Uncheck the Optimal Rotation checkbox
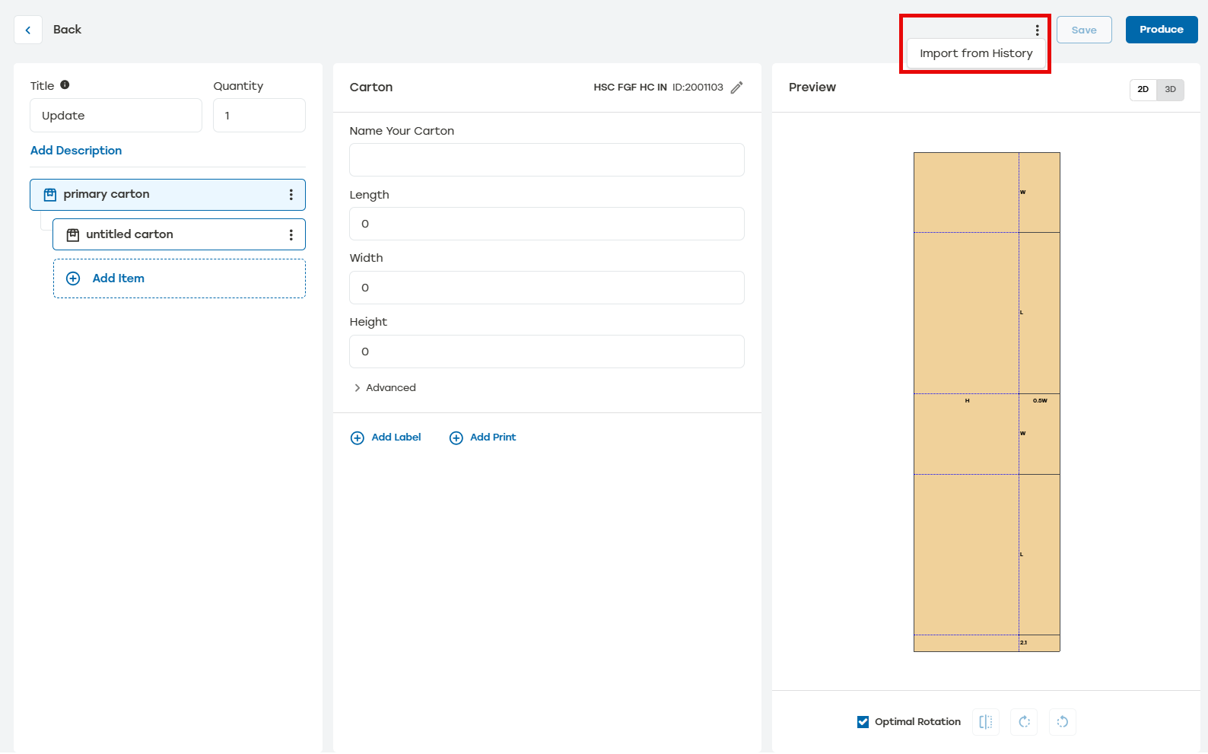1208x754 pixels. point(863,722)
